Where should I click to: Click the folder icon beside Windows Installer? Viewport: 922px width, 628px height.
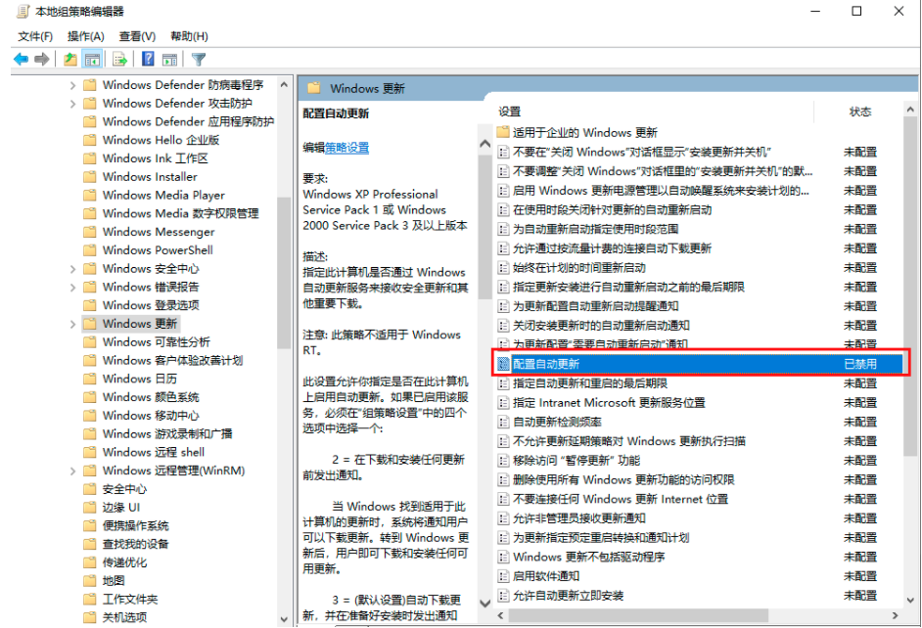[x=90, y=177]
